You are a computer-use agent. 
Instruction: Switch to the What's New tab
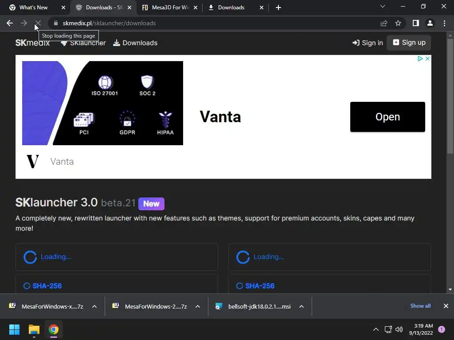(x=33, y=8)
